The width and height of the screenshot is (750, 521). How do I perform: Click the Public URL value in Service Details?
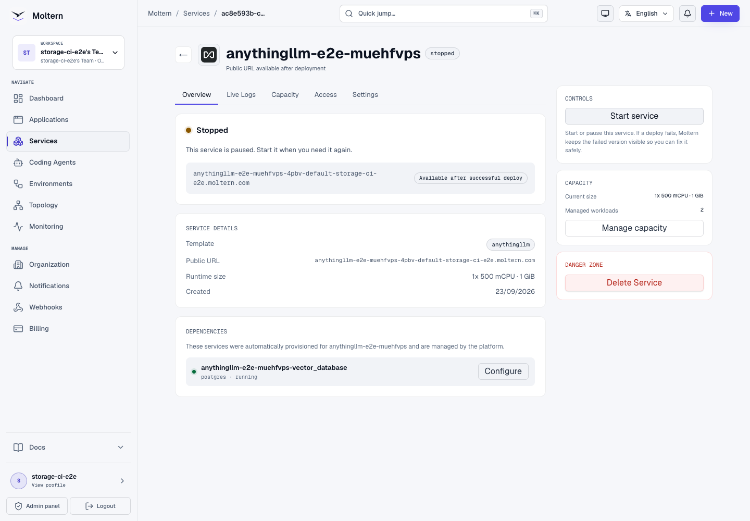(425, 260)
